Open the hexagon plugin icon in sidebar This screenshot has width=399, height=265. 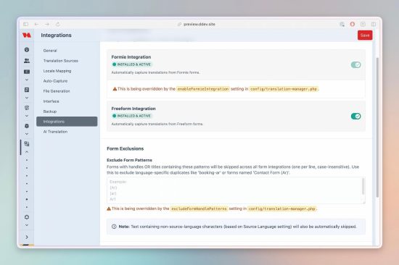point(27,126)
